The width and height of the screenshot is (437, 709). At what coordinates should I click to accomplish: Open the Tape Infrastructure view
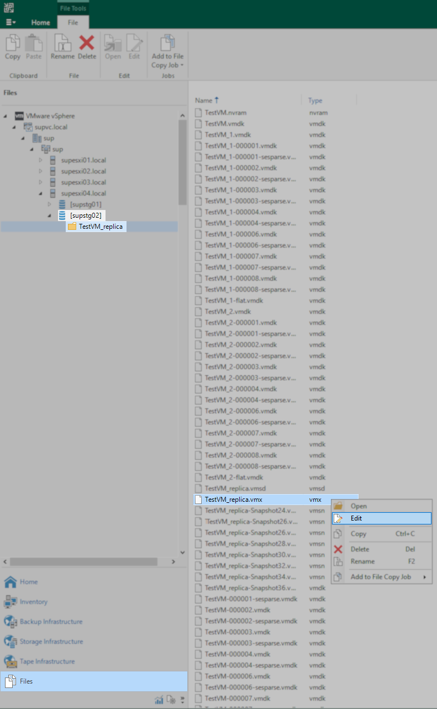coord(94,661)
